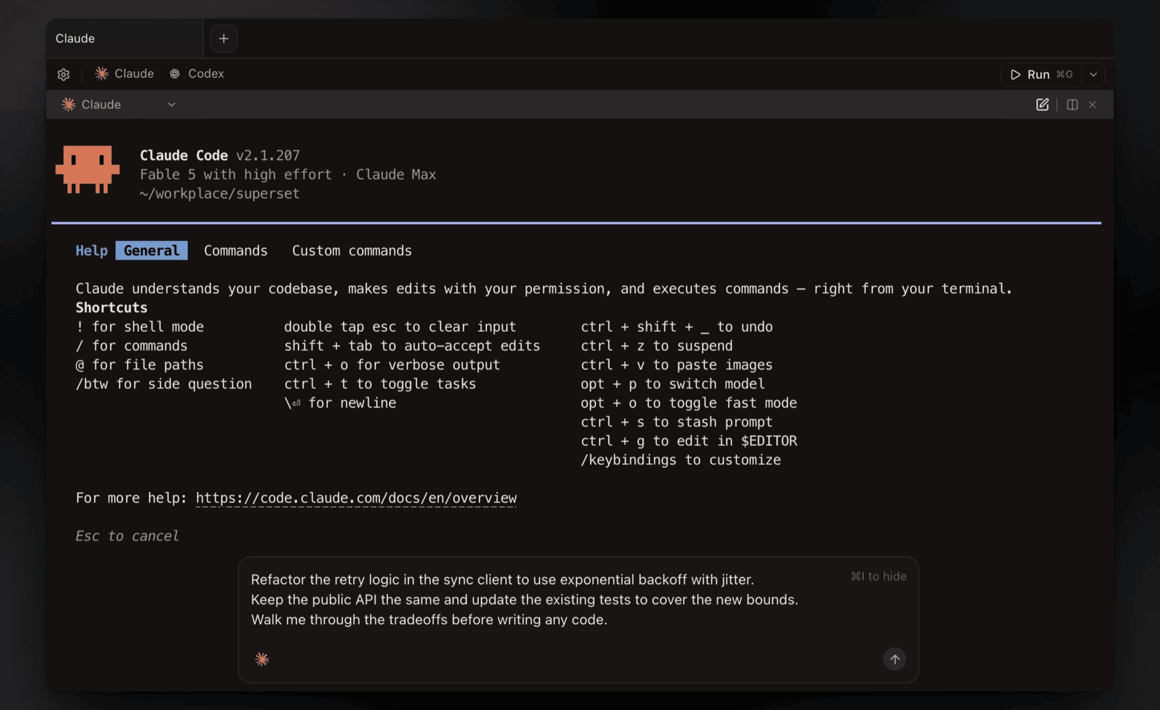
Task: Click the 'Help' label
Action: [92, 250]
